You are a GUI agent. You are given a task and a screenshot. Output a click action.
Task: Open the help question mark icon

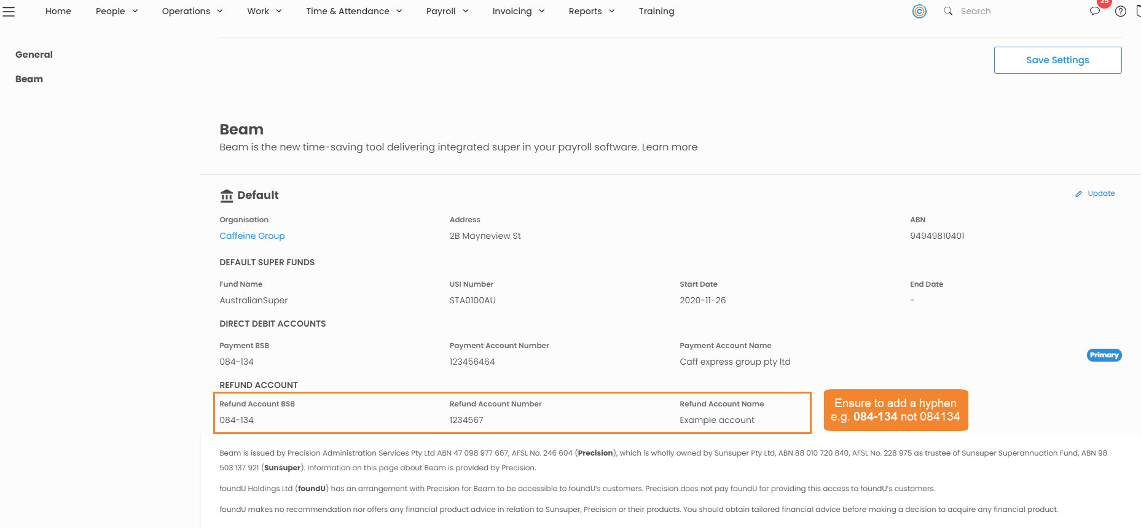(1121, 12)
